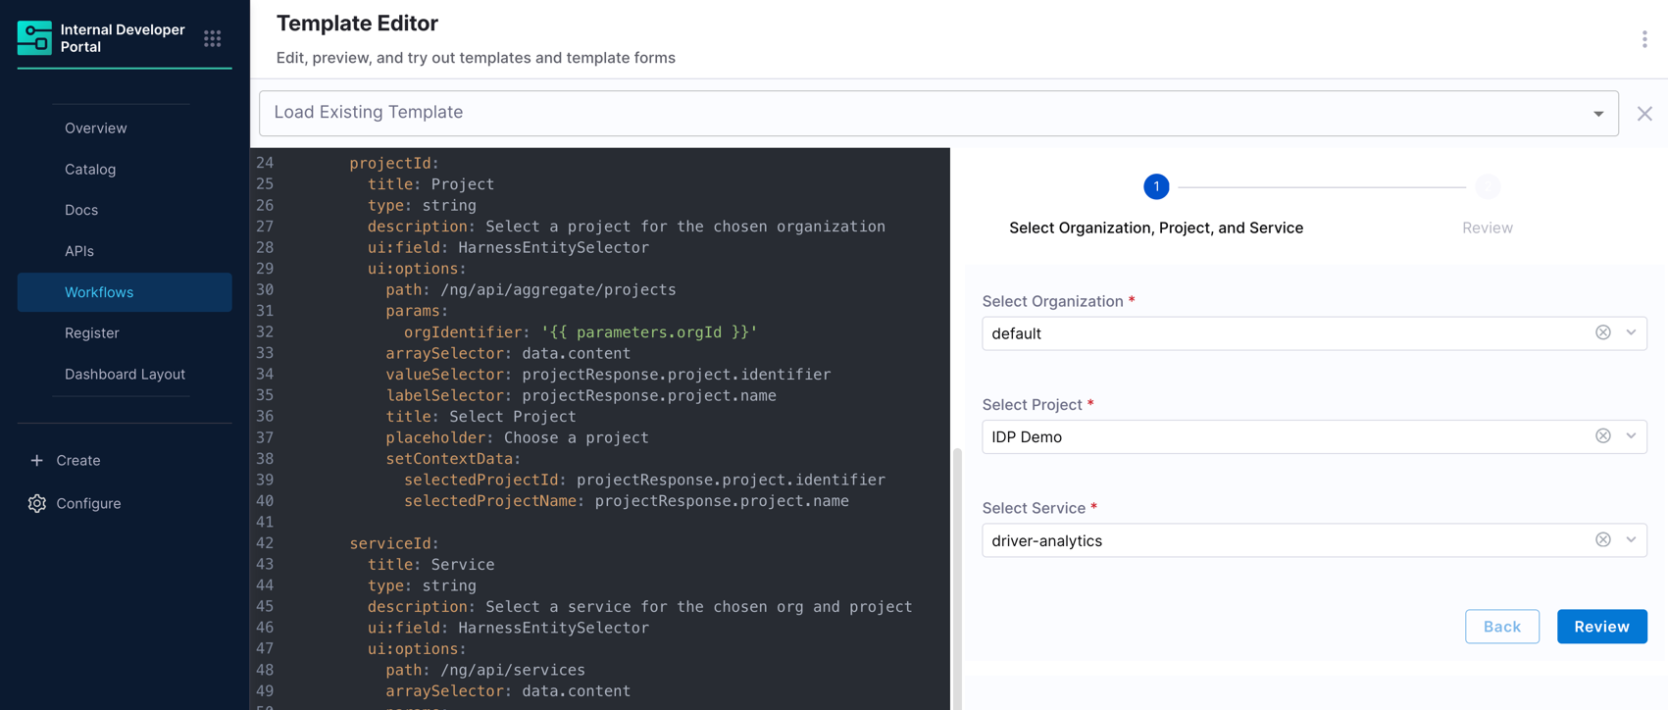Expand the Select Organization dropdown chevron
Screen dimensions: 1668x710
point(1631,332)
